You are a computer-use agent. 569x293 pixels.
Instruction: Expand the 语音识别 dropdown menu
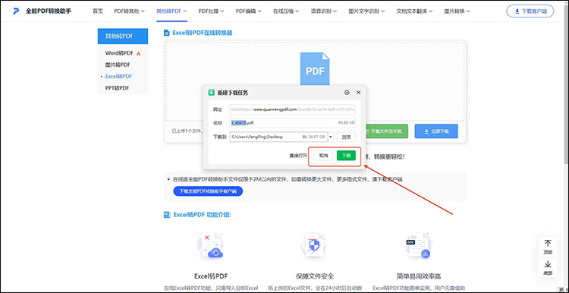point(324,11)
